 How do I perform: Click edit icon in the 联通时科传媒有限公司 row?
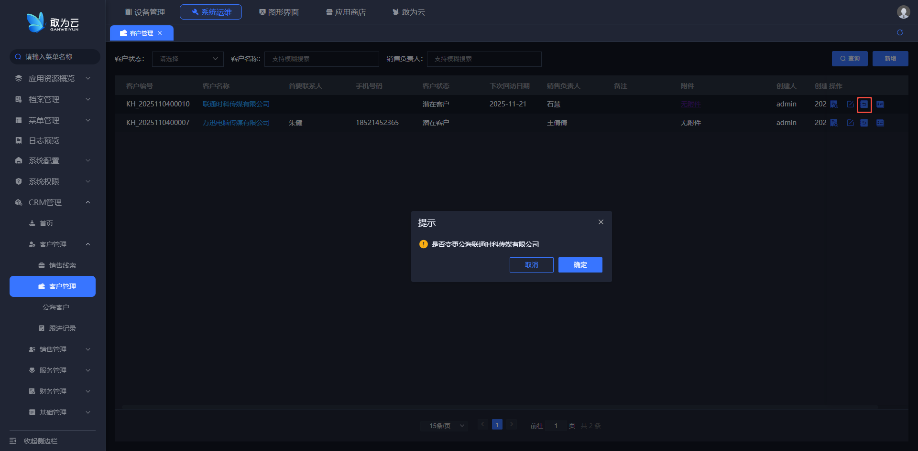[x=850, y=104]
